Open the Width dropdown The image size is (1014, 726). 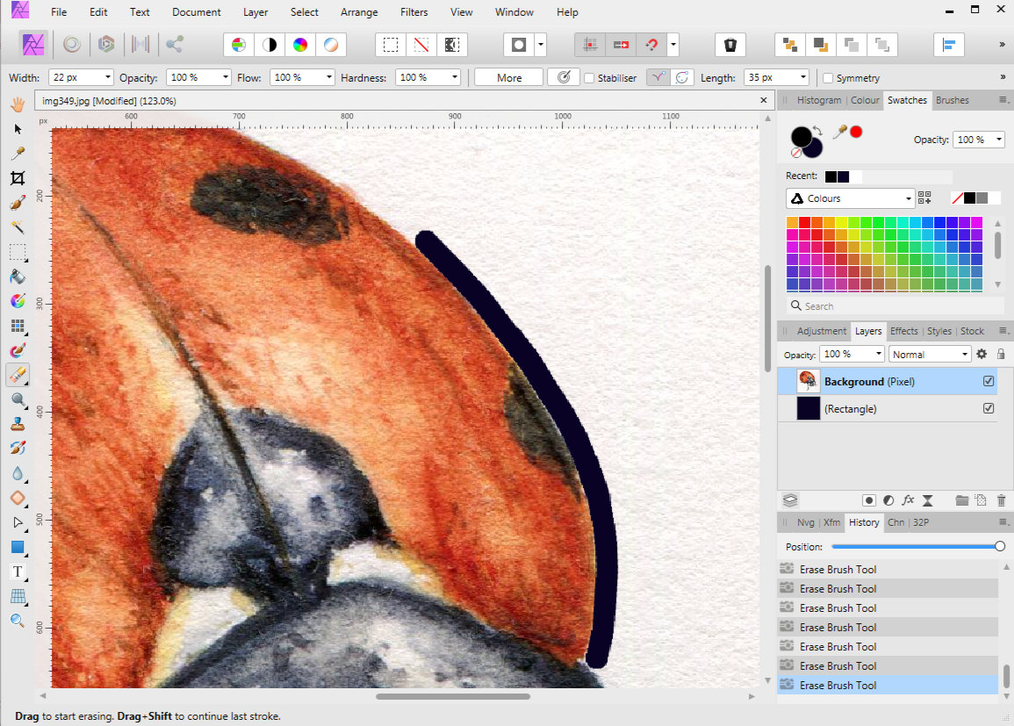coord(107,77)
